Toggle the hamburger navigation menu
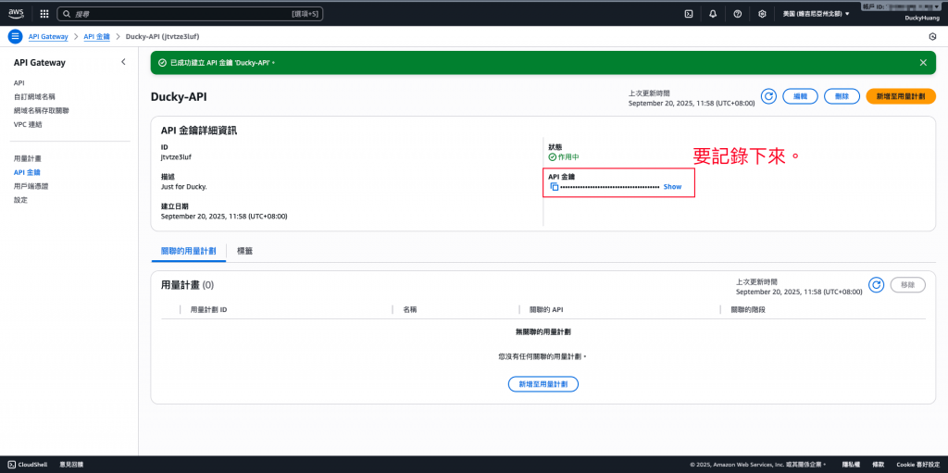 point(15,36)
